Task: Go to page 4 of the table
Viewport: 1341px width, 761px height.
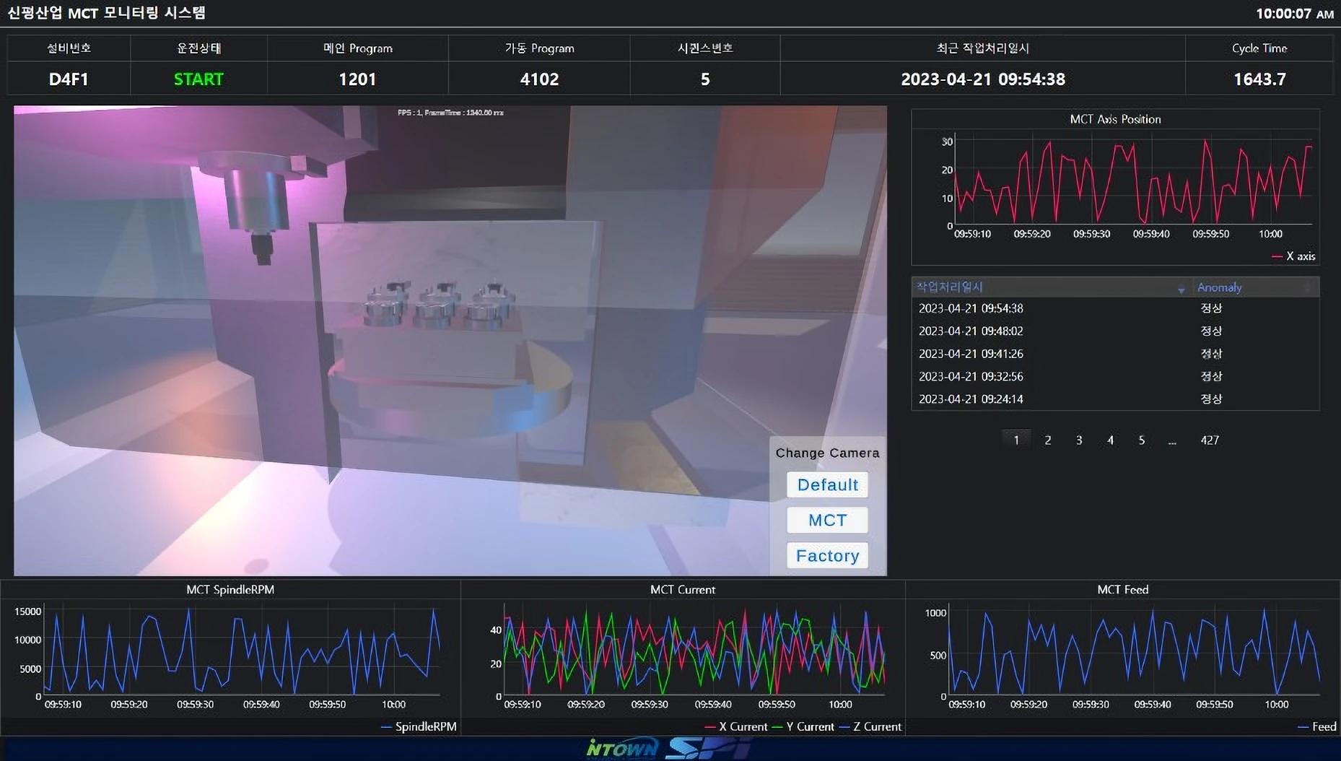Action: pyautogui.click(x=1110, y=440)
